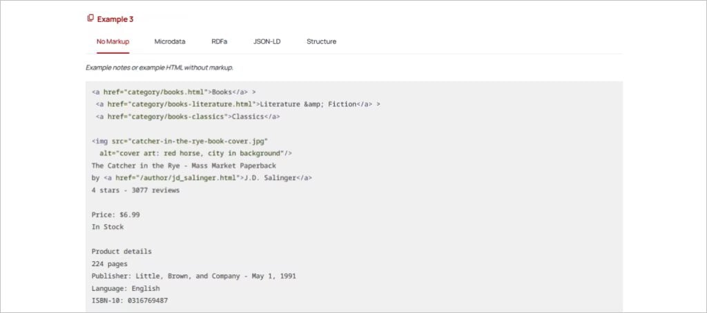Screen dimensions: 707x313
Task: Click the Literature &amp; Fiction code line
Action: click(238, 104)
